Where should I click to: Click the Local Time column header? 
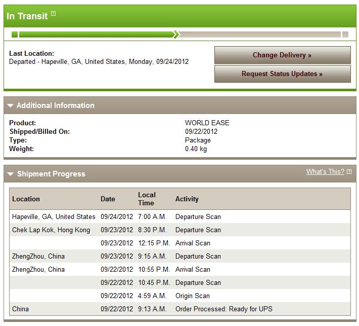(147, 199)
